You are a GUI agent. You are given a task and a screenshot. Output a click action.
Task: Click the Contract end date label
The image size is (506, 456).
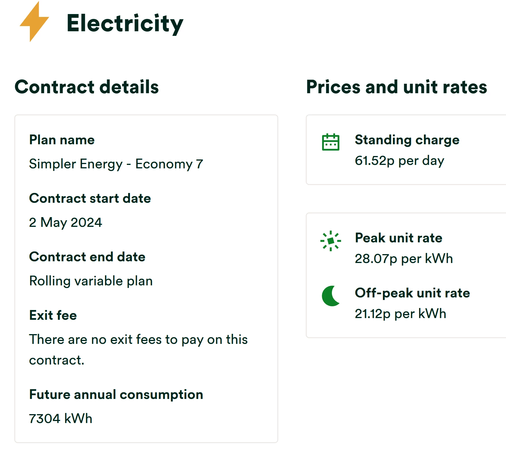[87, 257]
